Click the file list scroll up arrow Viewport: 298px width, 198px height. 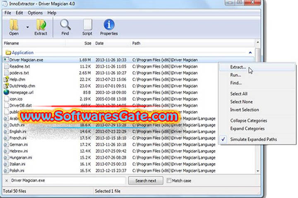(258, 42)
